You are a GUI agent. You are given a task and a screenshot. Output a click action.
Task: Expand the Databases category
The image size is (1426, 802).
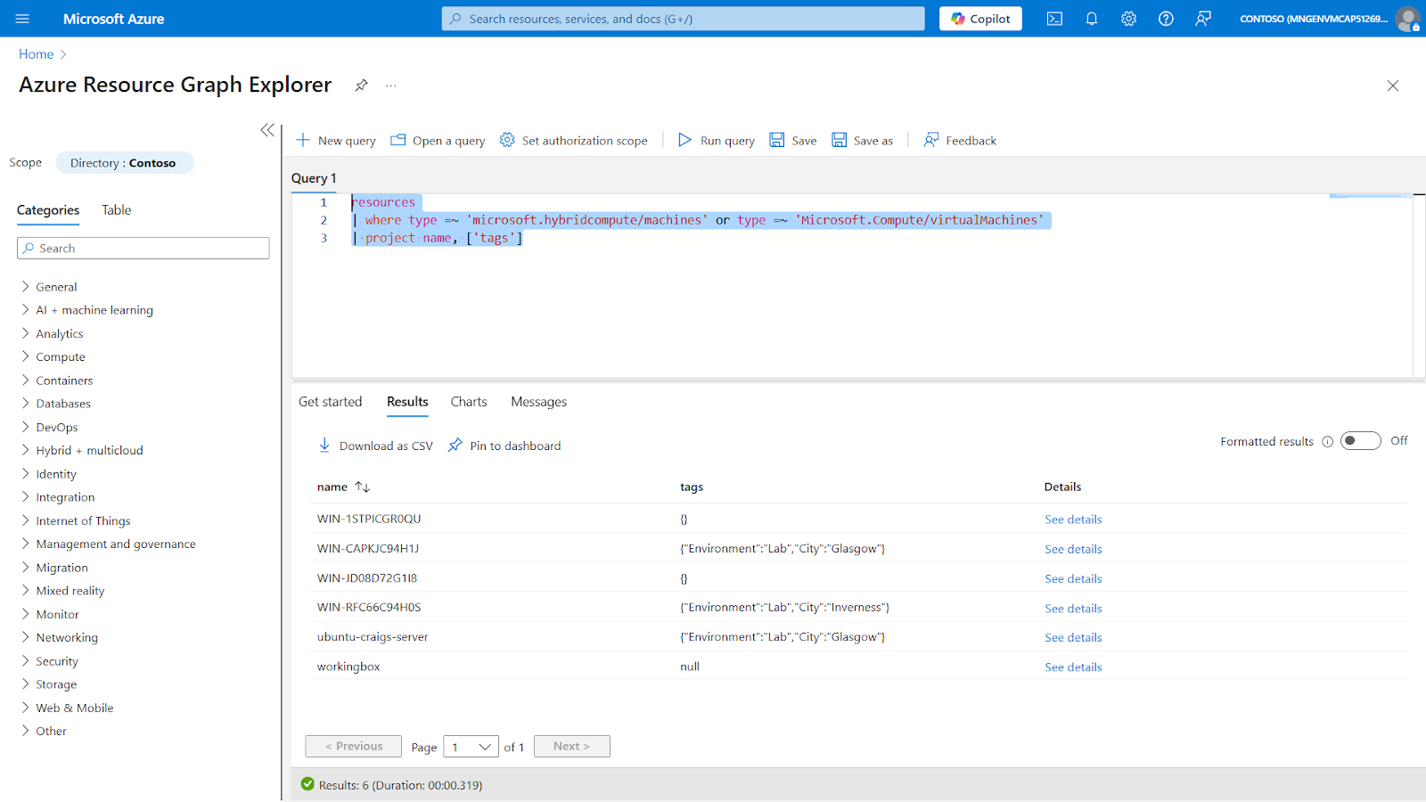(x=55, y=404)
